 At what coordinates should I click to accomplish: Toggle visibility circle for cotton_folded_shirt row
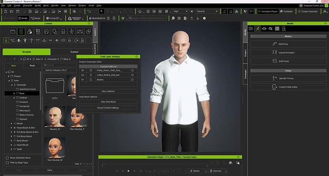(x=133, y=75)
